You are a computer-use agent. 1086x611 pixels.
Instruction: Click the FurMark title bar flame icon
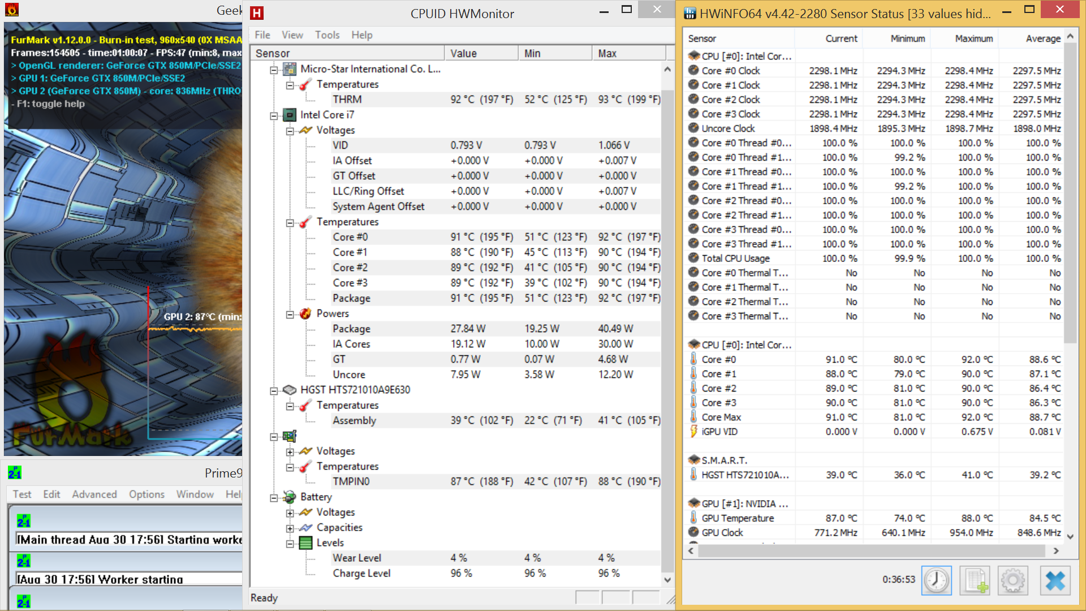tap(12, 10)
